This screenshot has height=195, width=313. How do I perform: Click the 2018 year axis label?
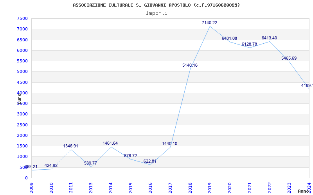(x=190, y=188)
